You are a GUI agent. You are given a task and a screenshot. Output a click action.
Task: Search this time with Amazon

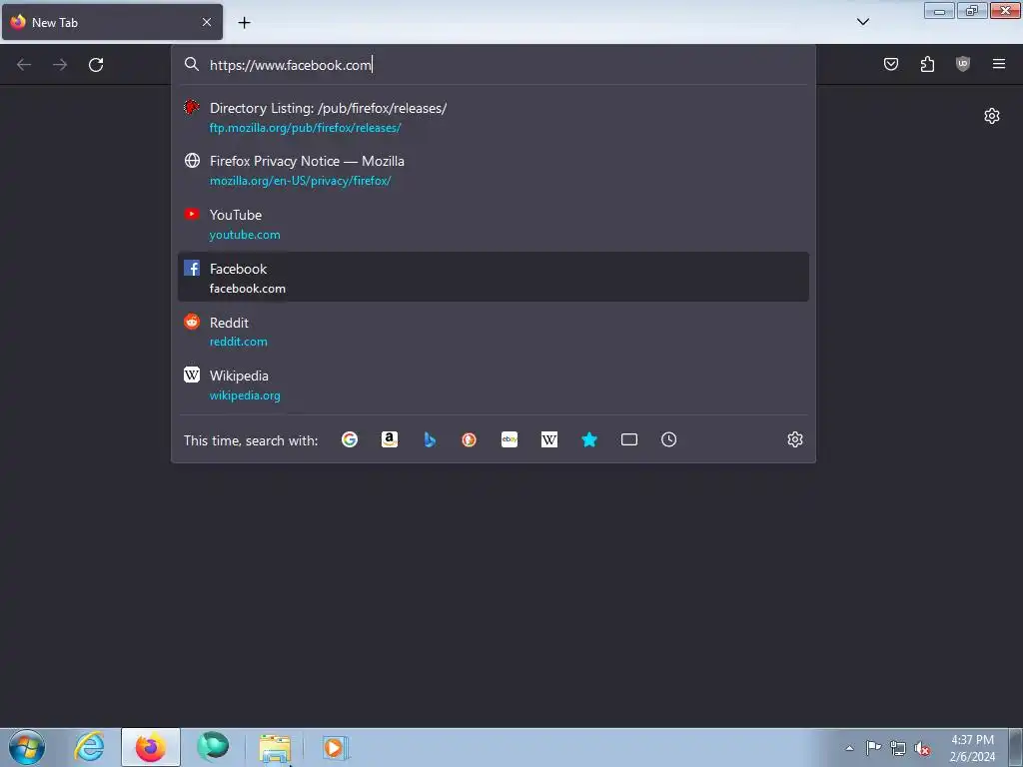coord(390,439)
